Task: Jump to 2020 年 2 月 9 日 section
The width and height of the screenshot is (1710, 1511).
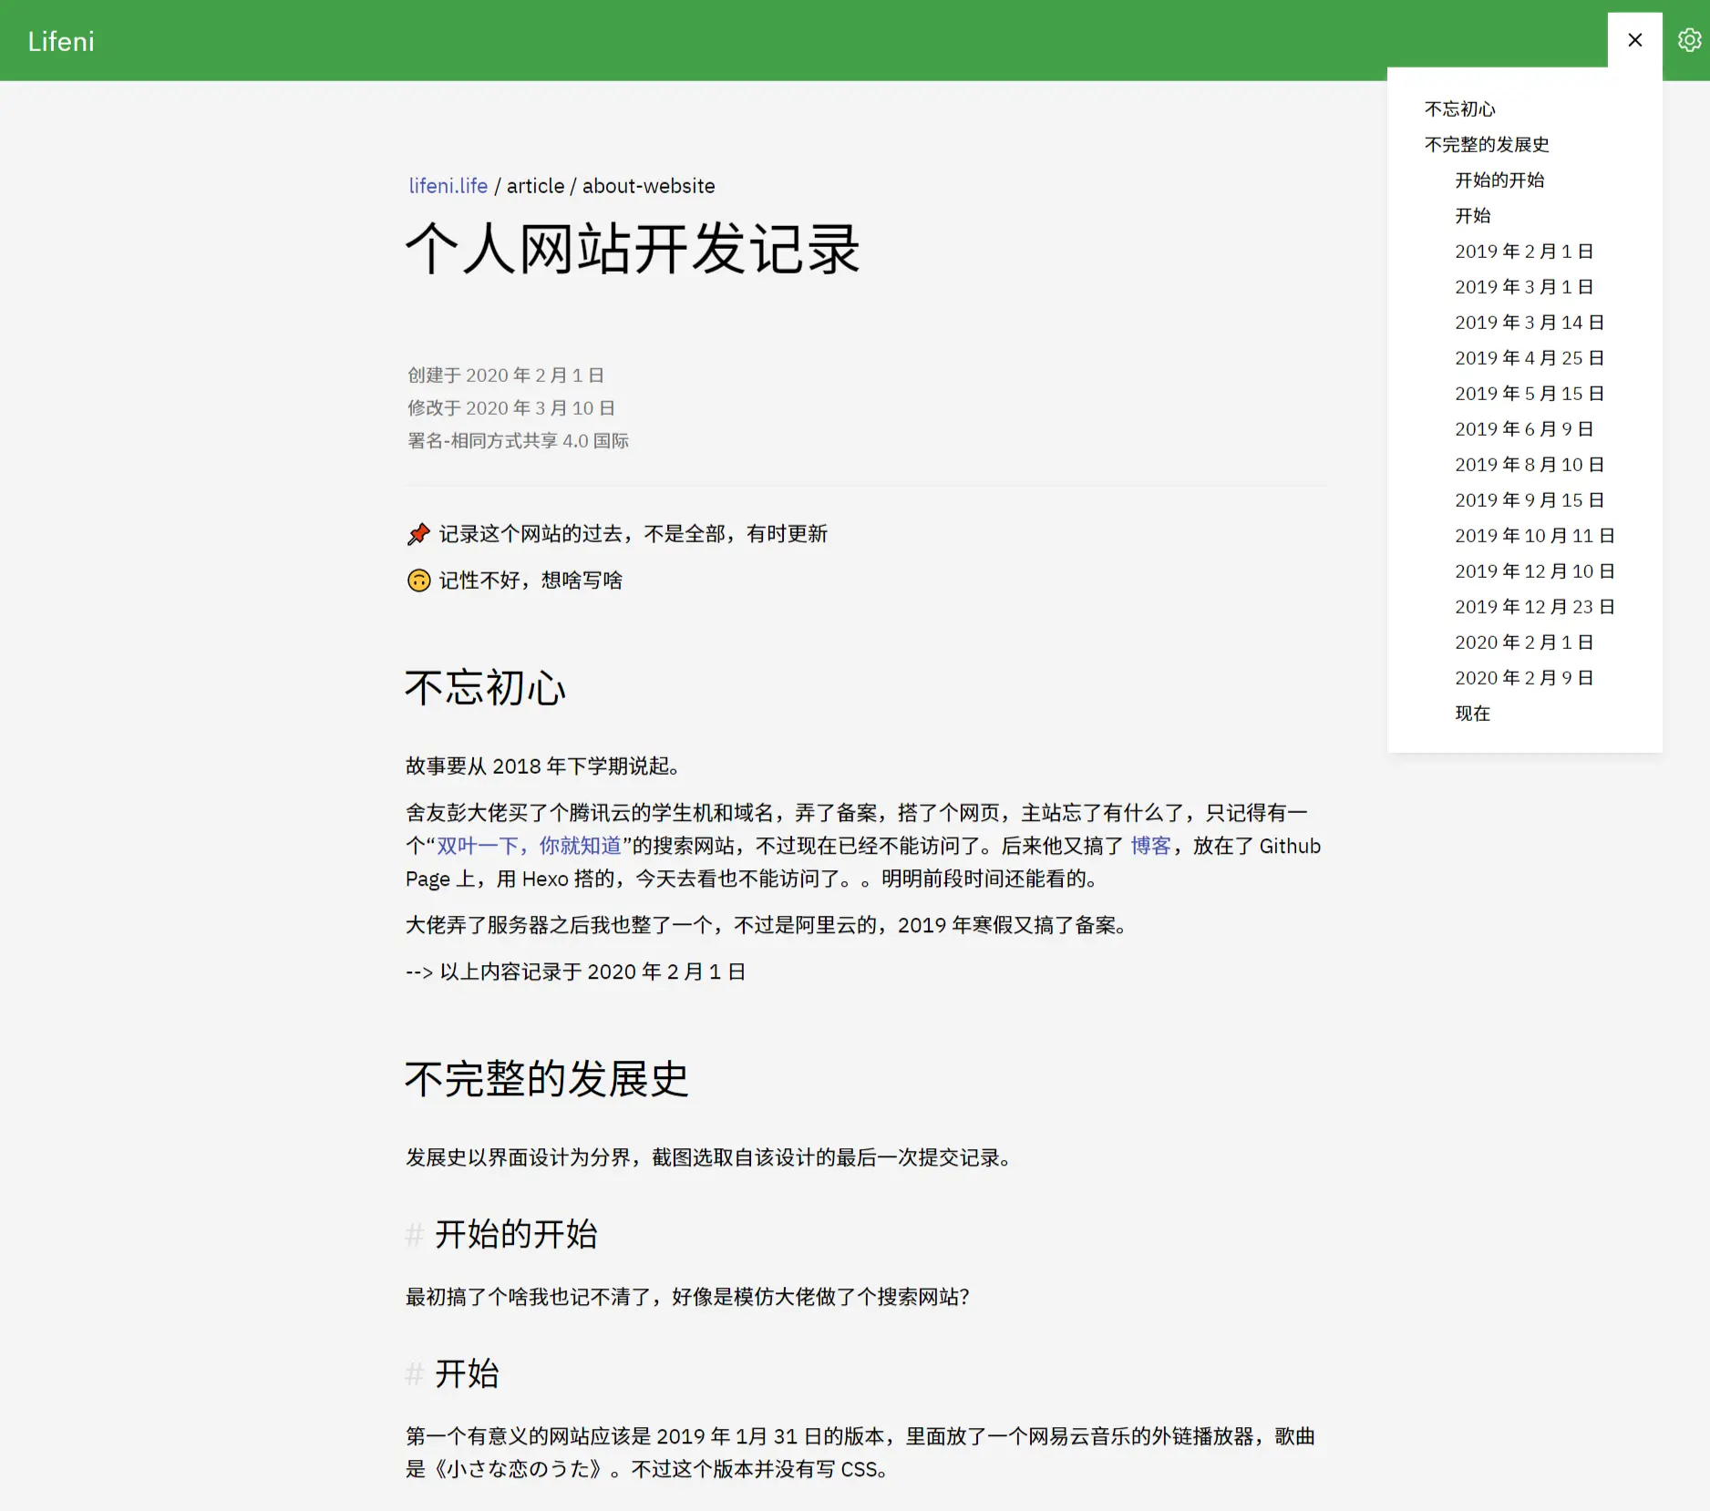Action: point(1524,677)
